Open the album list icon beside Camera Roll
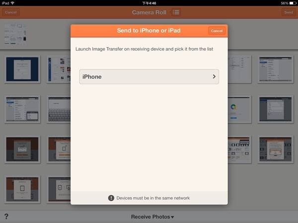The height and width of the screenshot is (223, 298). 176,12
